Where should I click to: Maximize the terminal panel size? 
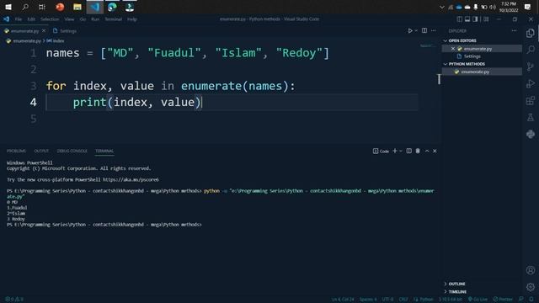pos(427,151)
